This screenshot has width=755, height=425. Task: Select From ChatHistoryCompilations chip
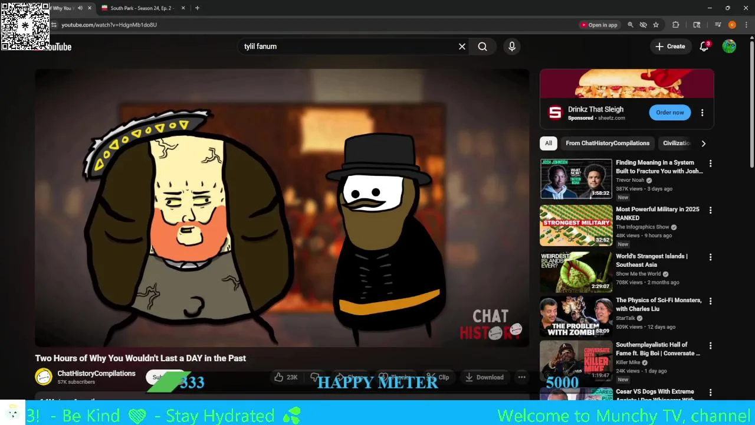point(608,143)
